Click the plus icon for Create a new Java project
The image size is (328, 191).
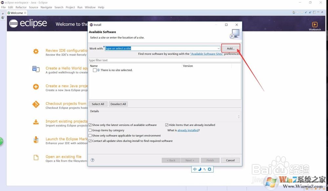click(36, 86)
